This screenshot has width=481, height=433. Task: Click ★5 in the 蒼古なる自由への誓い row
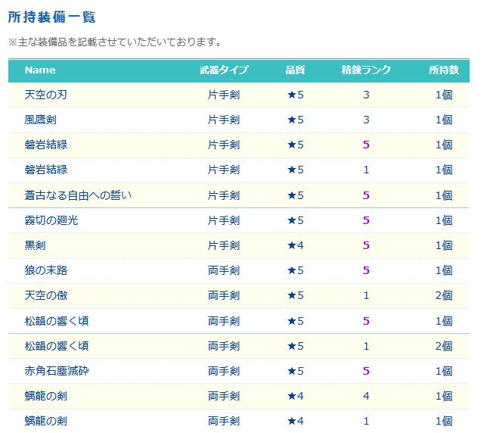(295, 195)
